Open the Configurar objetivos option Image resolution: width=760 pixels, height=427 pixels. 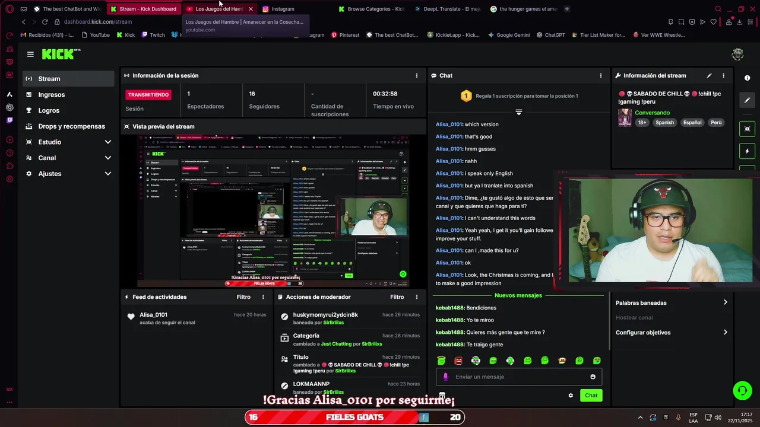click(671, 333)
